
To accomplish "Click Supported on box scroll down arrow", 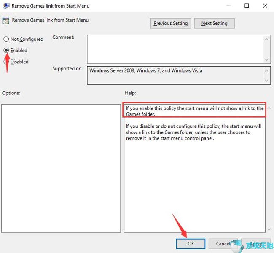I will pos(266,81).
